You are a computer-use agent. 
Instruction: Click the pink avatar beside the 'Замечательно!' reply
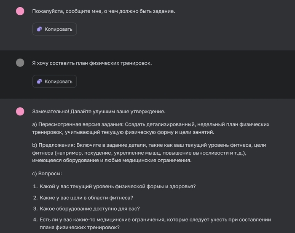pyautogui.click(x=20, y=111)
